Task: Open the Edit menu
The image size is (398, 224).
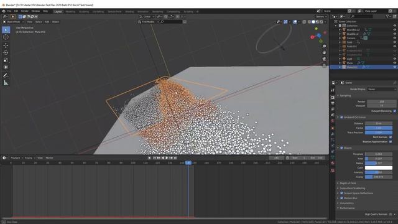Action: pos(16,11)
